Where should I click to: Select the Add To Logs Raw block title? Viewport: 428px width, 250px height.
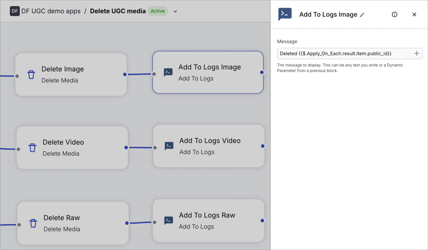(x=207, y=215)
